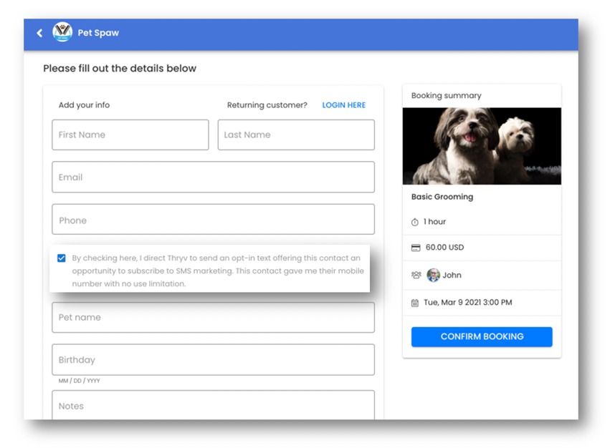Confirm the booking
The height and width of the screenshot is (448, 610).
[482, 336]
